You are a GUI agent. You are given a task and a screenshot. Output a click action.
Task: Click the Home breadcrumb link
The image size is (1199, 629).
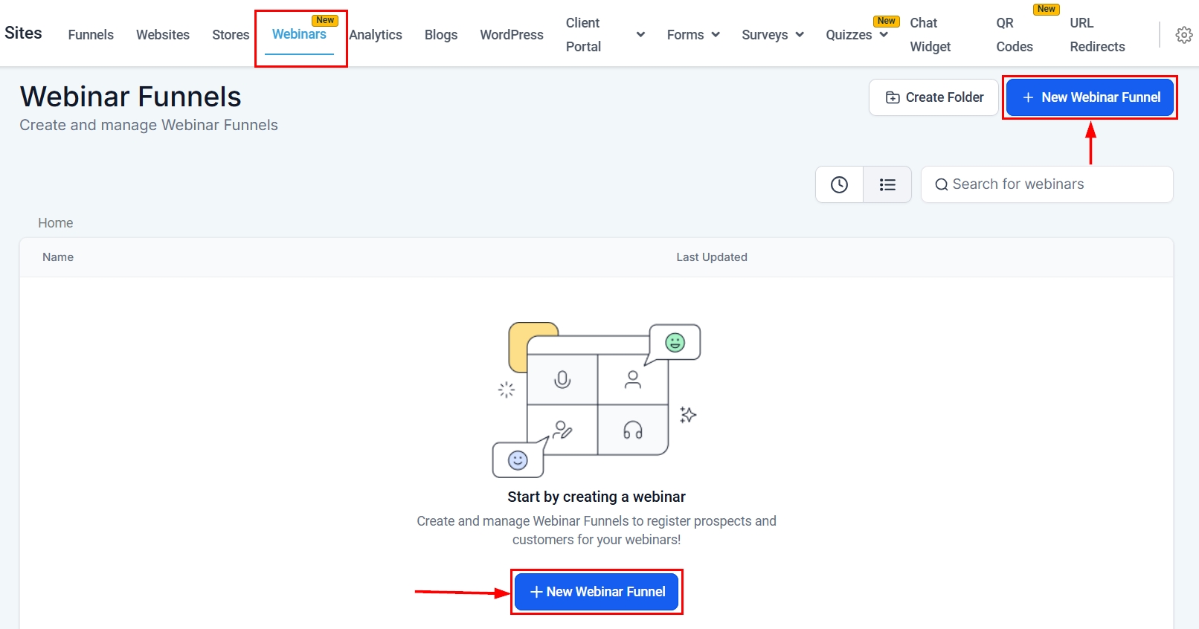56,223
